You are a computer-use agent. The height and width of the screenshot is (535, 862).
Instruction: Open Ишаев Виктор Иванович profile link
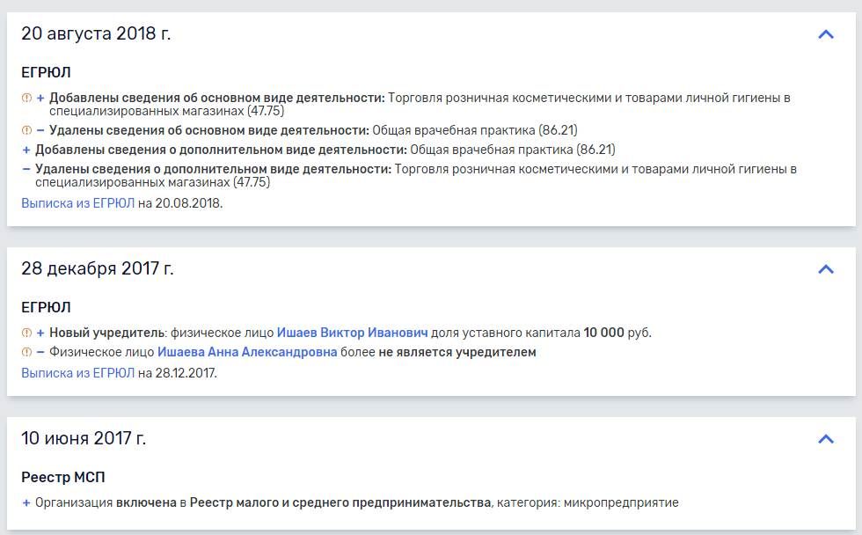(352, 333)
